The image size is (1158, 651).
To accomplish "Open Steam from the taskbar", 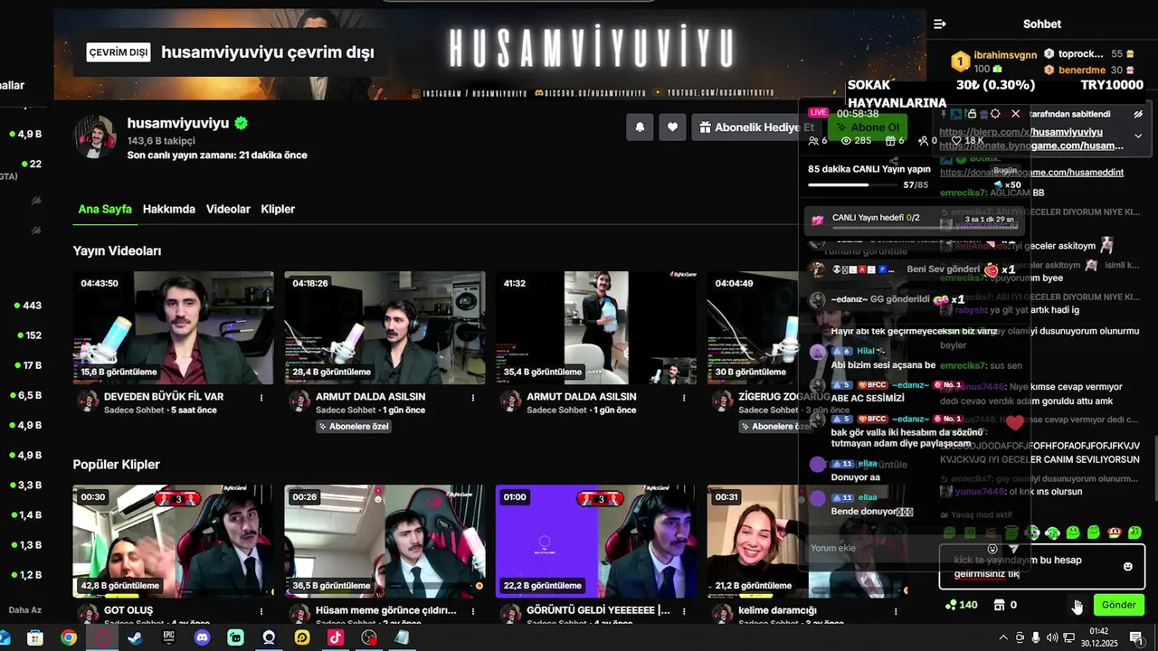I will pos(135,638).
